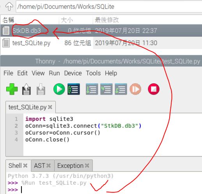202x194 pixels.
Task: Go up one folder in file manager
Action: point(9,6)
